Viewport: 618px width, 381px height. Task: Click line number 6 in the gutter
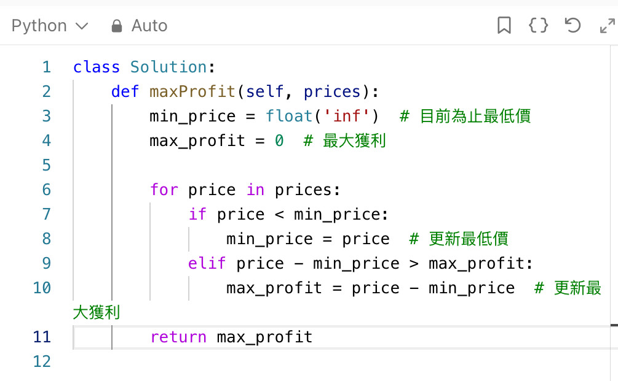click(x=47, y=190)
